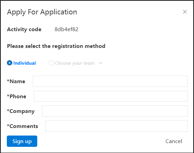Cancel the application form
The width and height of the screenshot is (194, 153).
174,141
